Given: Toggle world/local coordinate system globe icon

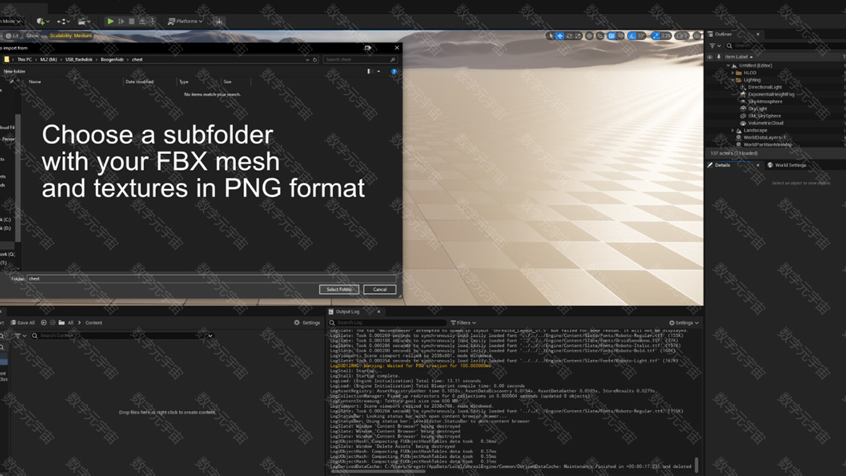Looking at the screenshot, I should (590, 36).
